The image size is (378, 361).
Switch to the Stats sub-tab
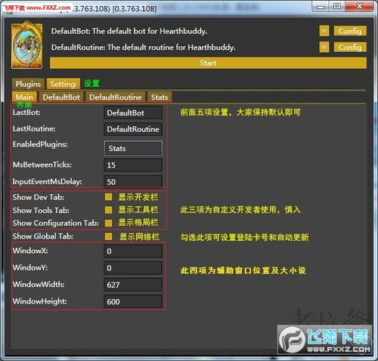(x=160, y=97)
